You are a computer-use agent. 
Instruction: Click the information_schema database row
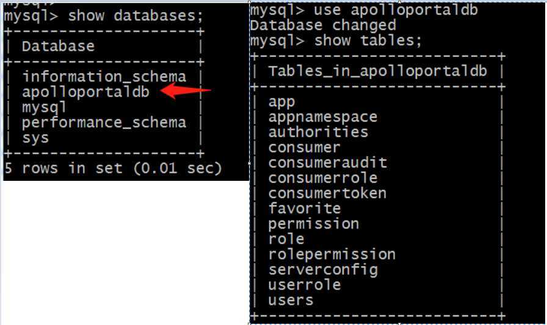[x=104, y=77]
